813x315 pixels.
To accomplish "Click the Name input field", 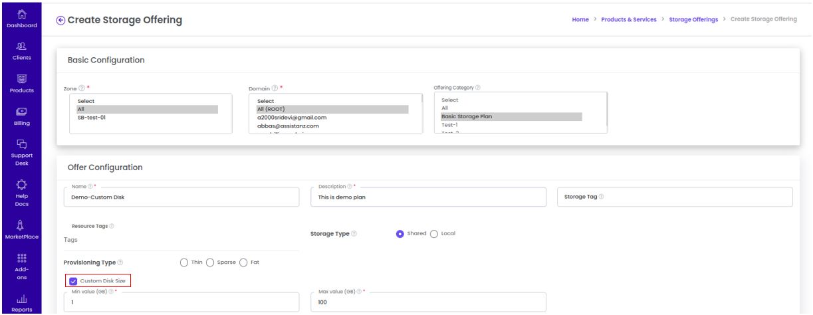I will pyautogui.click(x=181, y=197).
